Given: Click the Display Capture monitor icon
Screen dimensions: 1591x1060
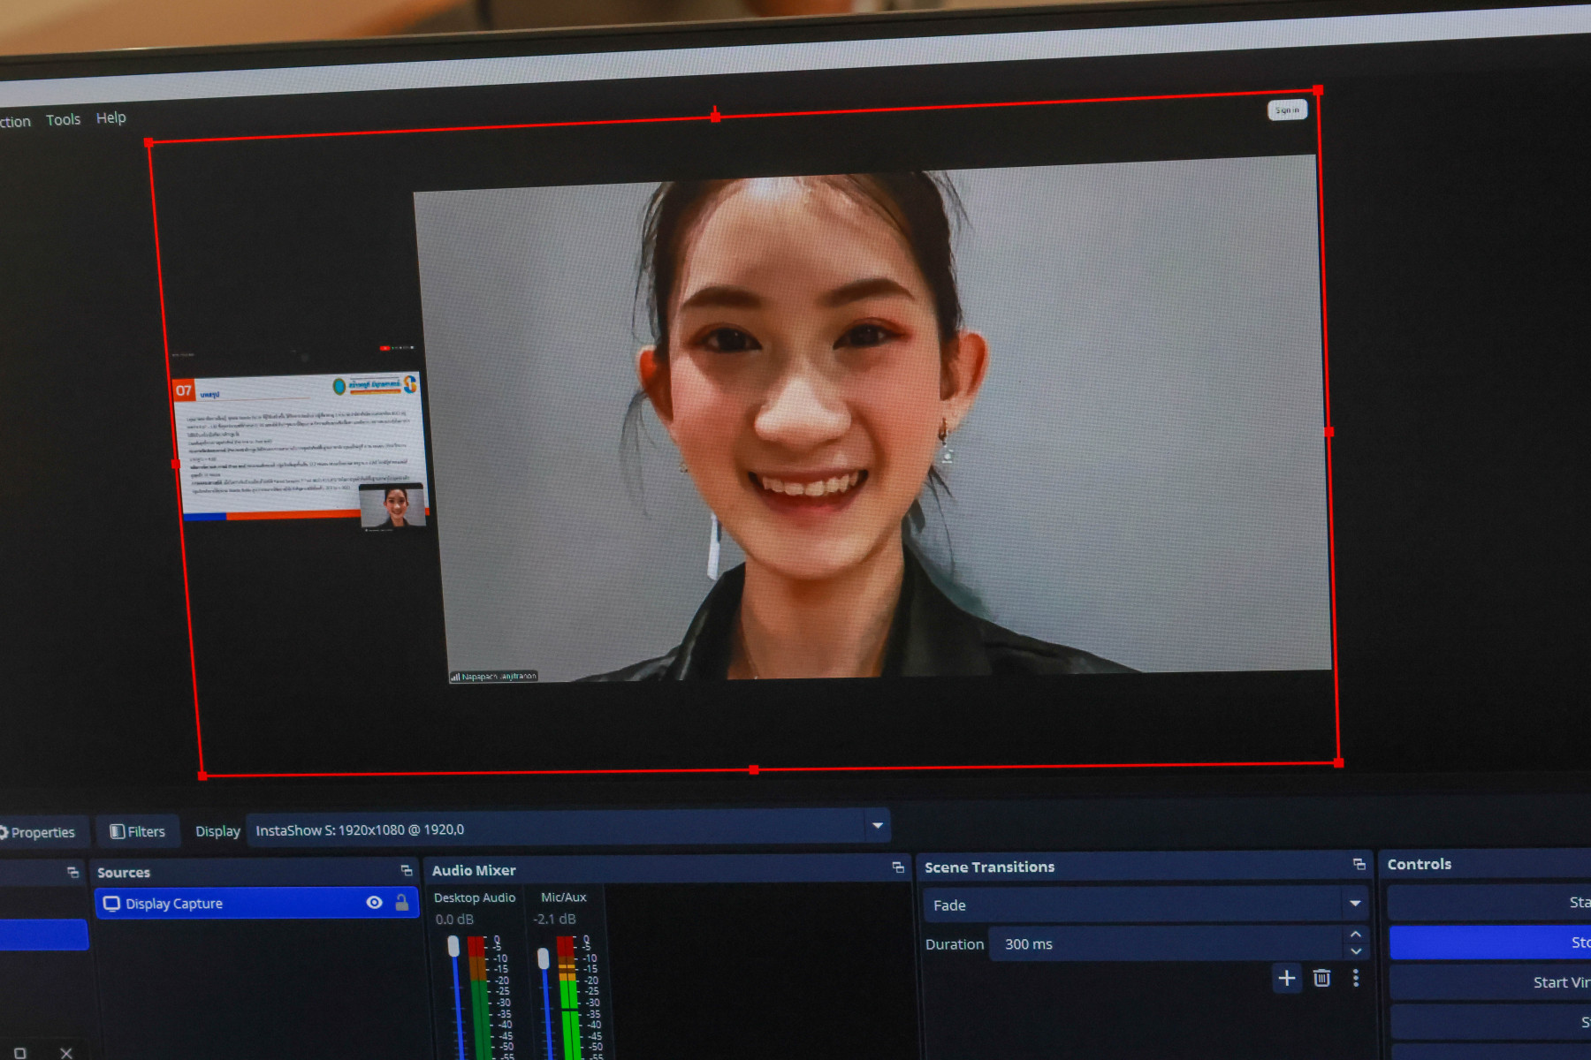Looking at the screenshot, I should (x=111, y=904).
